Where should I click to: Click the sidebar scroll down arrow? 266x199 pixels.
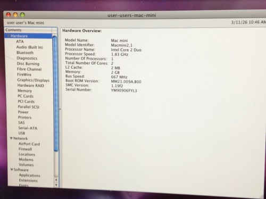(56, 185)
